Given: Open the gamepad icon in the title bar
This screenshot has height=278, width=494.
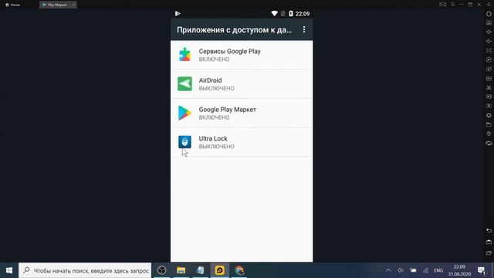Looking at the screenshot, I should [x=442, y=5].
